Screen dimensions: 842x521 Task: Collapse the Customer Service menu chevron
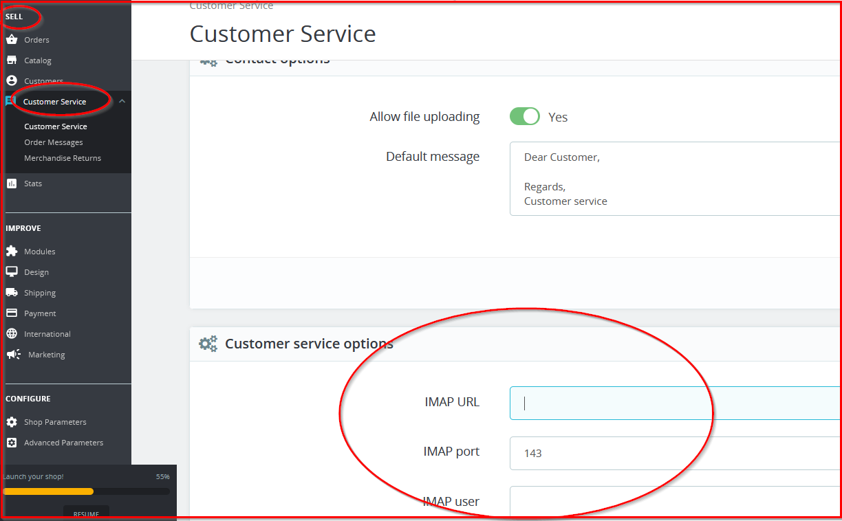tap(122, 102)
